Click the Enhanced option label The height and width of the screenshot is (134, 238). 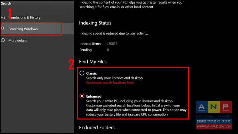click(94, 96)
